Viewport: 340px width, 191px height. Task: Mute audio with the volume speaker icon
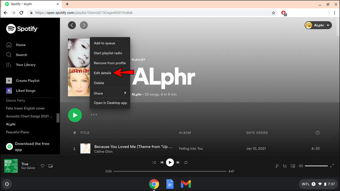tap(301, 166)
